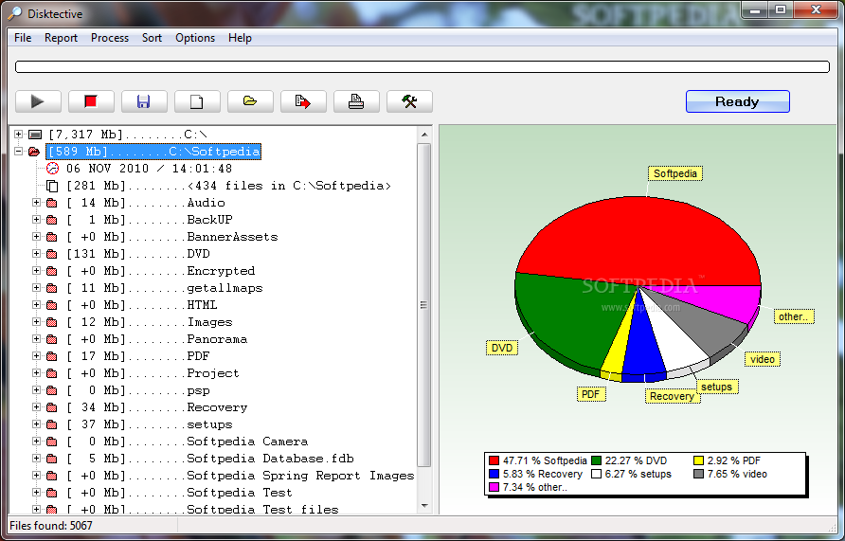Expand the Softpedia Test node
The width and height of the screenshot is (845, 541).
[x=36, y=493]
